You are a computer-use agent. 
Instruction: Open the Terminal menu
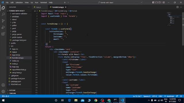pyautogui.click(x=43, y=3)
